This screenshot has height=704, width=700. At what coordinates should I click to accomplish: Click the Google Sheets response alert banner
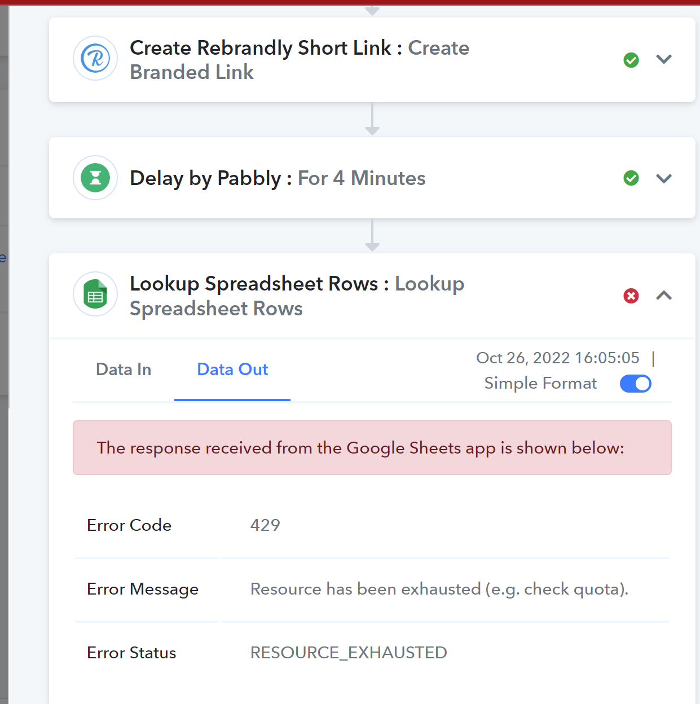tap(372, 447)
